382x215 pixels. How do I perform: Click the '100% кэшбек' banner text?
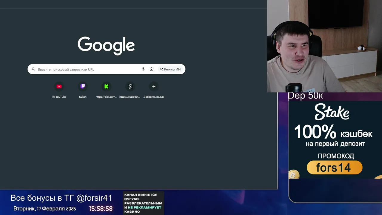click(333, 132)
